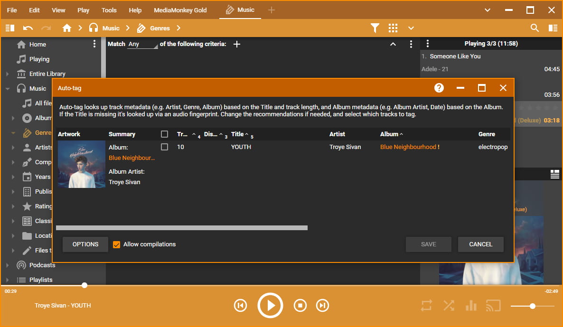Collapse the Music tree node

tap(8, 88)
